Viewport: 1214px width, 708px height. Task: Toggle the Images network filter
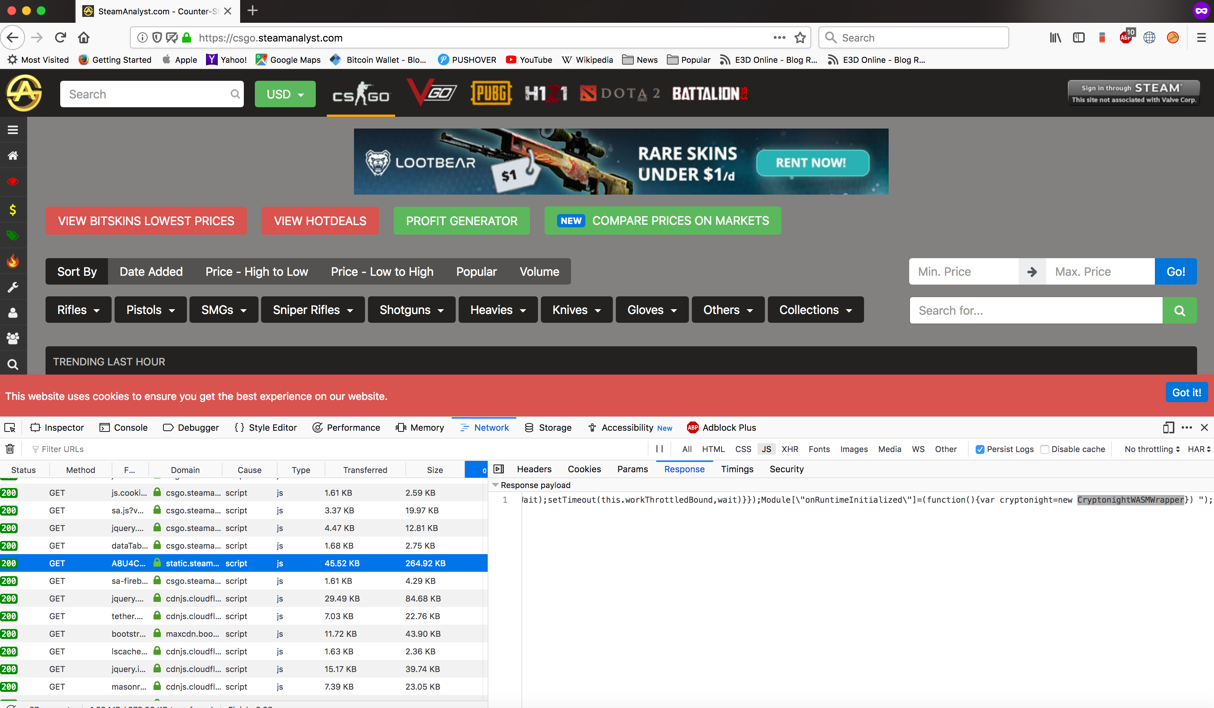(854, 449)
